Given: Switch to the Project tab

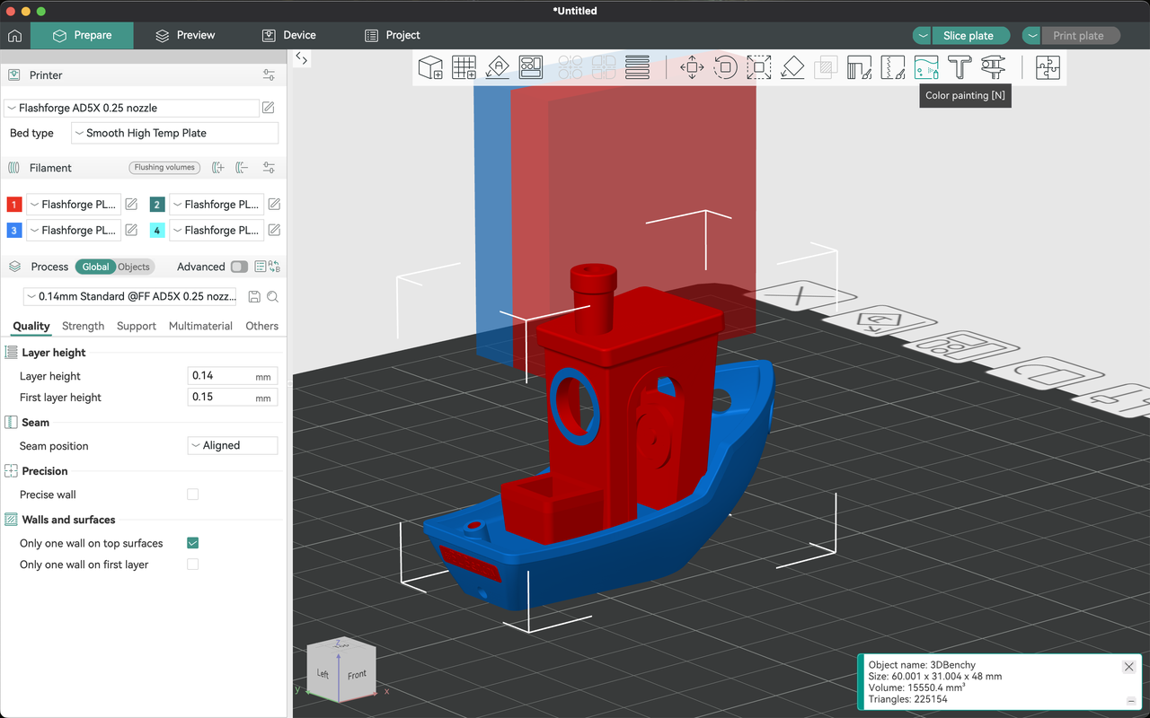Looking at the screenshot, I should tap(393, 35).
